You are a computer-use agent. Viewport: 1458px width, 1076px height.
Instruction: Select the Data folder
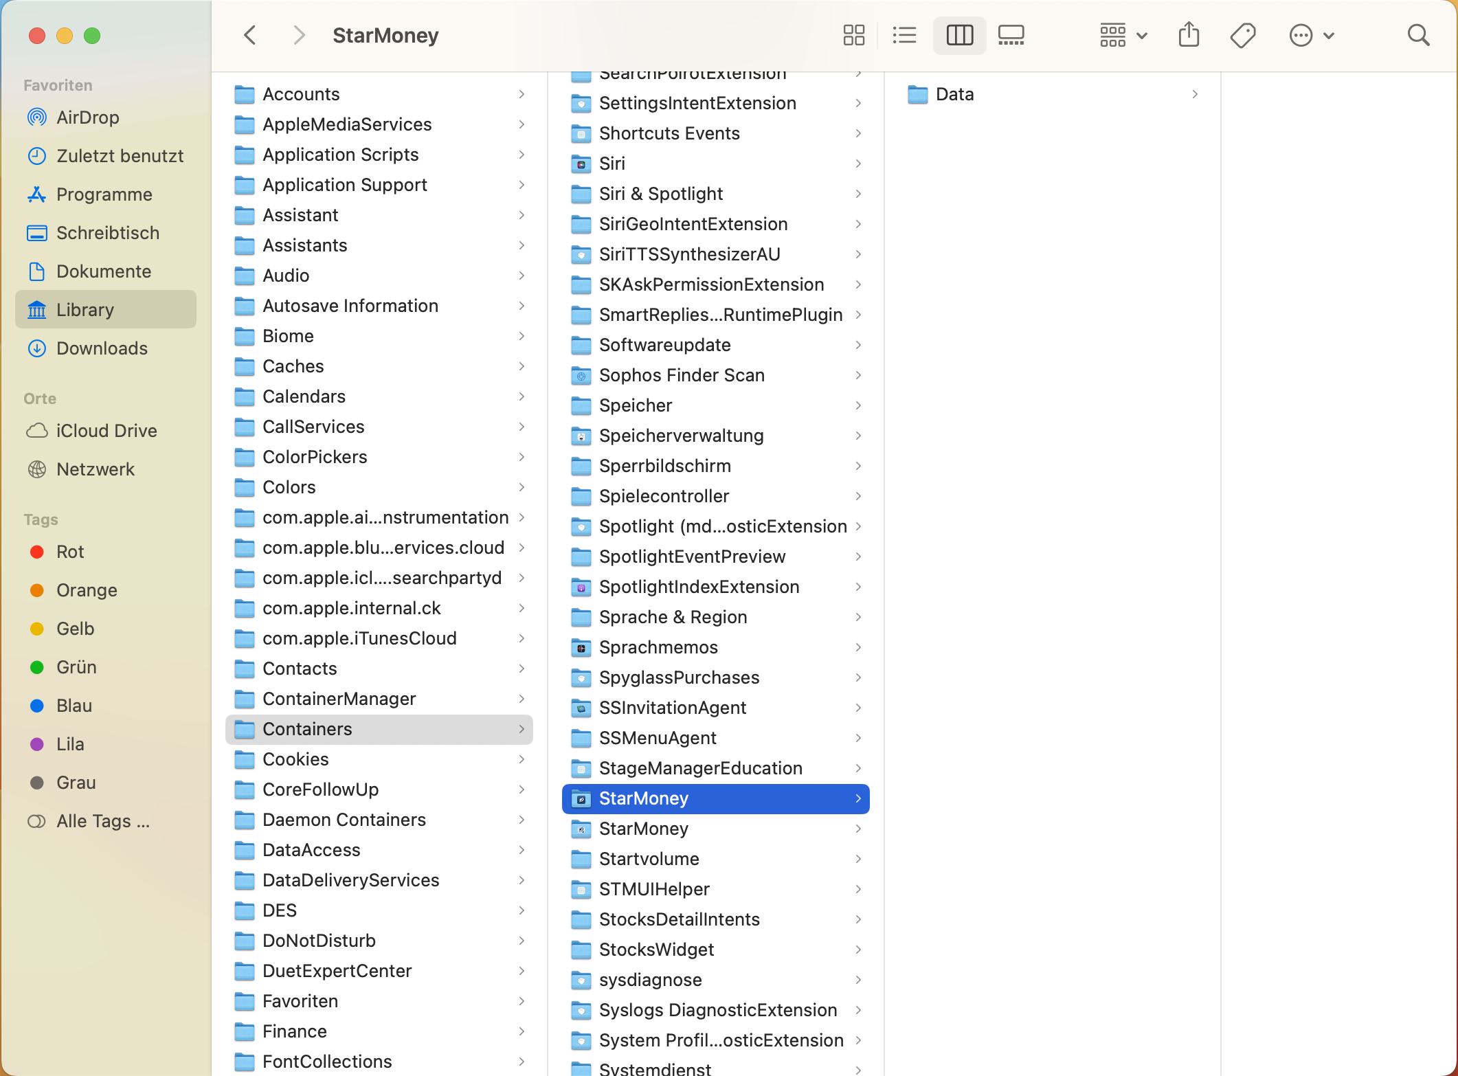[1052, 94]
